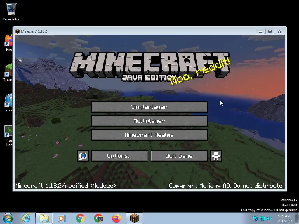This screenshot has height=224, width=299.
Task: Maximize the Minecraft window
Action: coord(270,31)
